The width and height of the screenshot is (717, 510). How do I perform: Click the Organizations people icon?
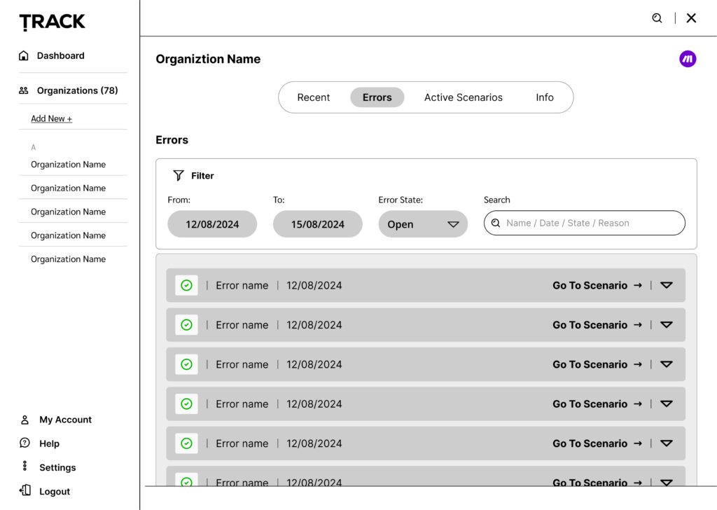24,90
